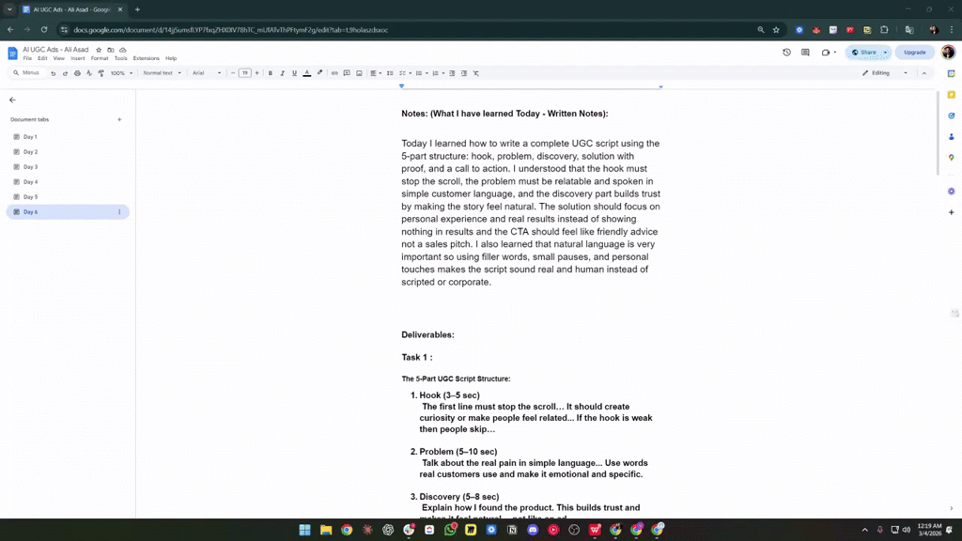Open Google Calendar side panel
Screen dimensions: 962x541
pyautogui.click(x=951, y=73)
